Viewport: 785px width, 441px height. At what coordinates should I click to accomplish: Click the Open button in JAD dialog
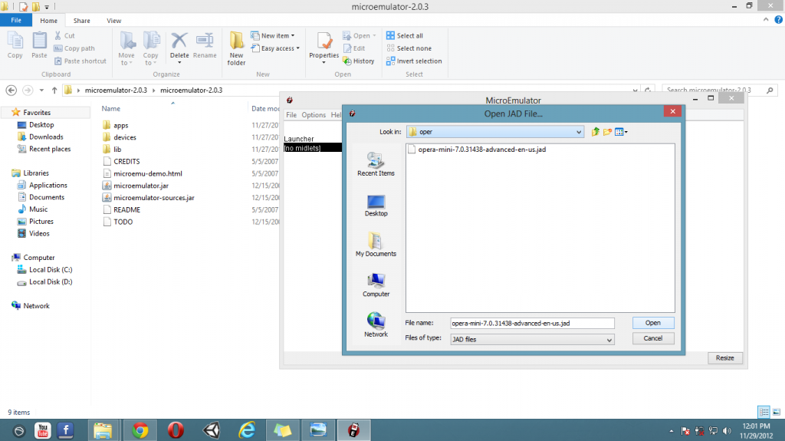[653, 323]
